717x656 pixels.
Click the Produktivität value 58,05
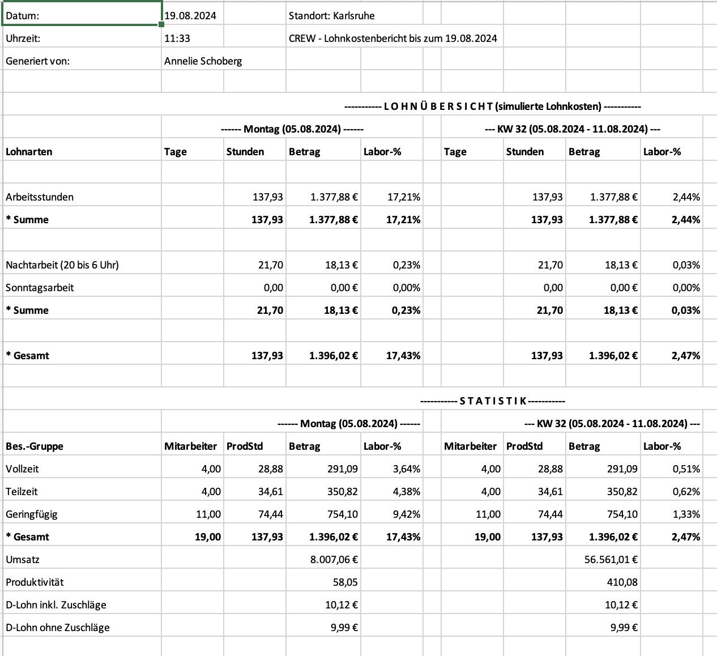pyautogui.click(x=345, y=582)
